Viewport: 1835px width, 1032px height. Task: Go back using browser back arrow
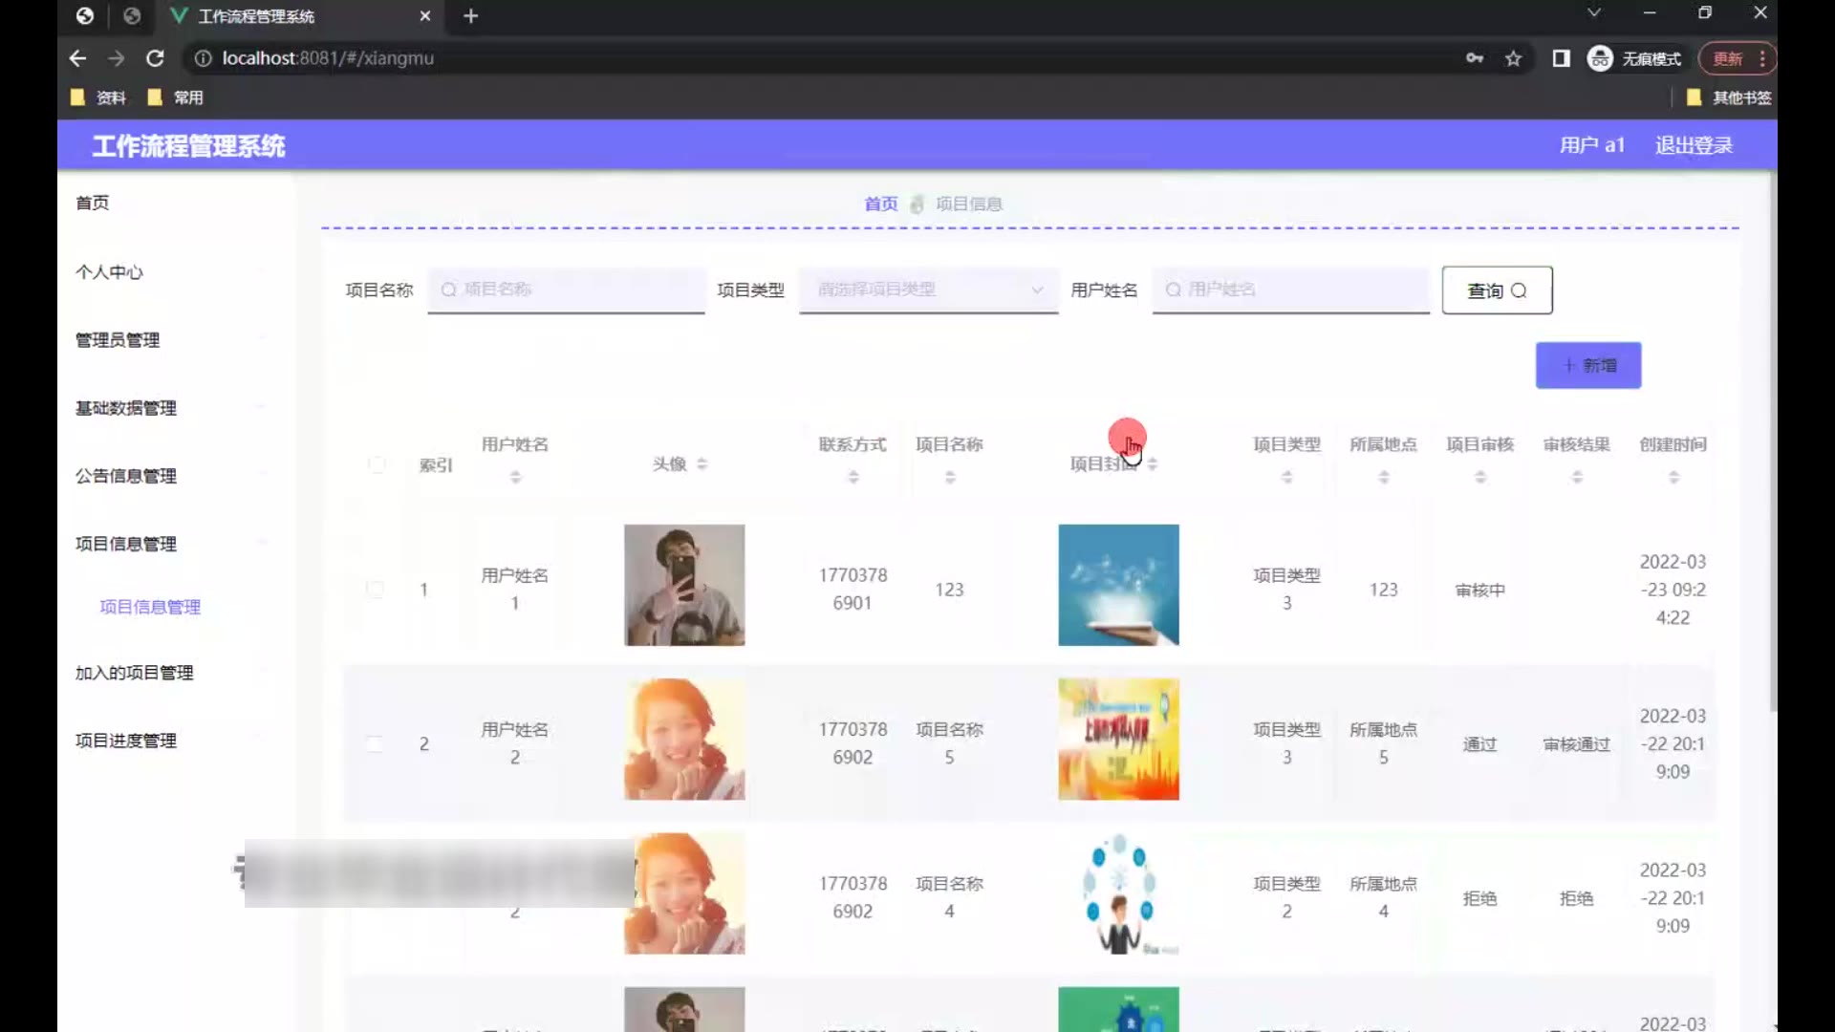(78, 58)
